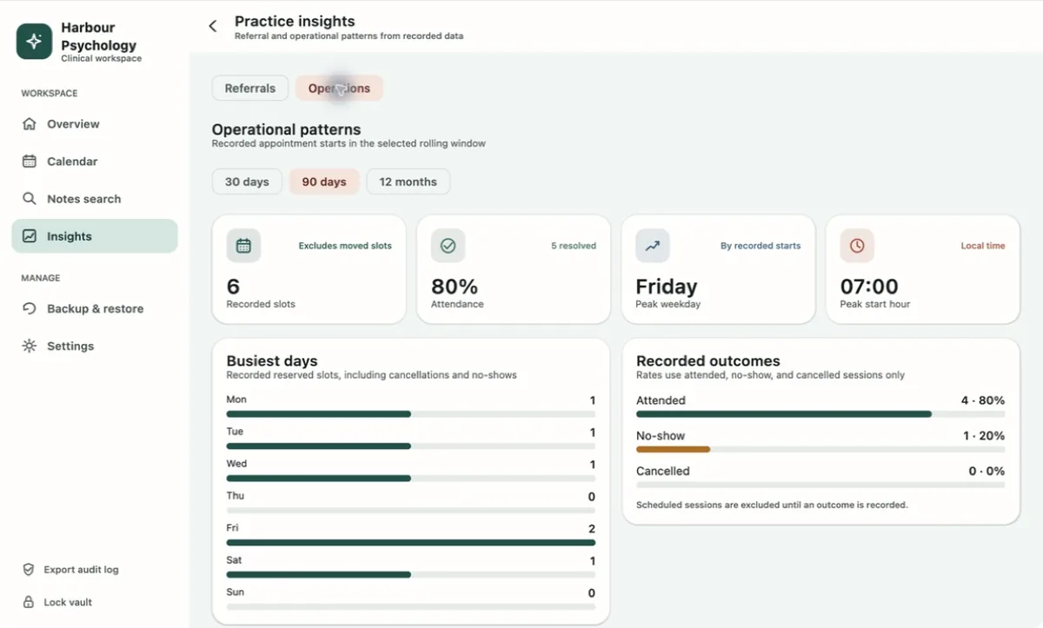The width and height of the screenshot is (1043, 628).
Task: Click the '0 · 0%' Cancelled value
Action: pos(987,471)
